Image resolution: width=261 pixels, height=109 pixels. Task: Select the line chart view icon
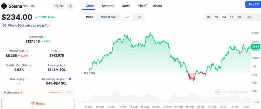tap(128, 17)
